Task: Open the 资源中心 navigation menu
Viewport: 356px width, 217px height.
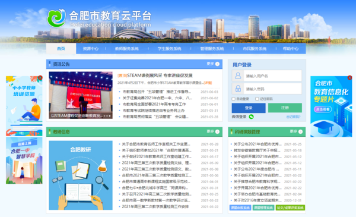Action: pyautogui.click(x=91, y=49)
